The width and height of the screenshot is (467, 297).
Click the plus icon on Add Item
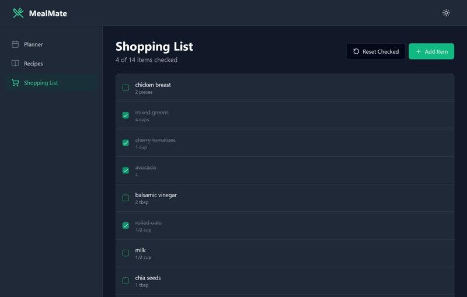418,51
